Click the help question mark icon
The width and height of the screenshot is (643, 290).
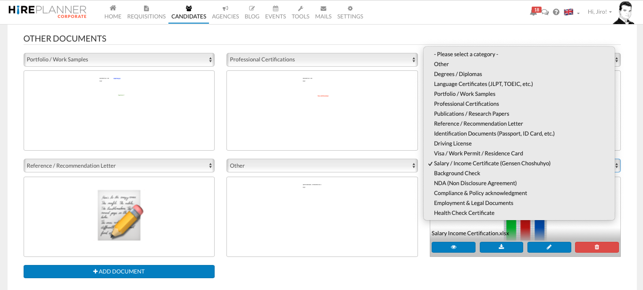coord(556,12)
